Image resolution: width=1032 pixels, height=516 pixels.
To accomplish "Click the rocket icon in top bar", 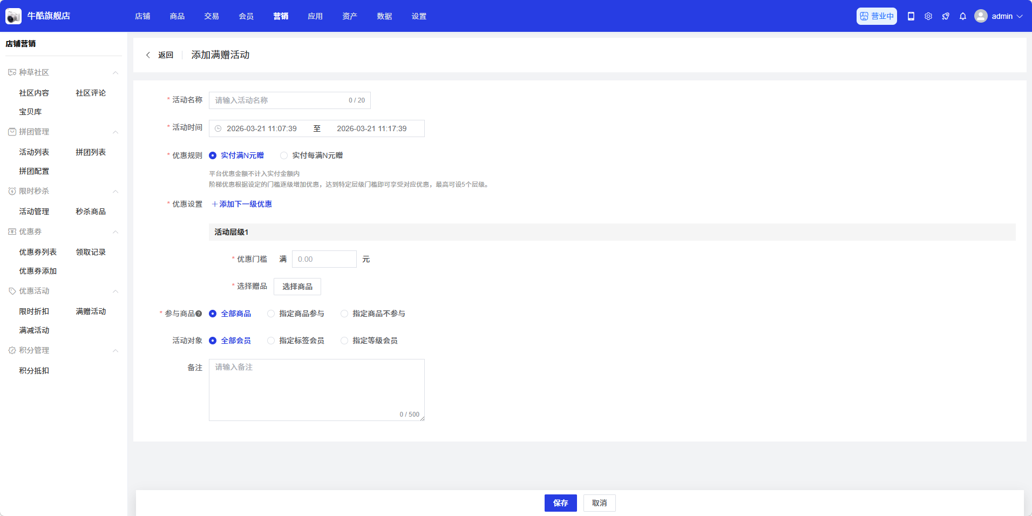I will point(945,16).
